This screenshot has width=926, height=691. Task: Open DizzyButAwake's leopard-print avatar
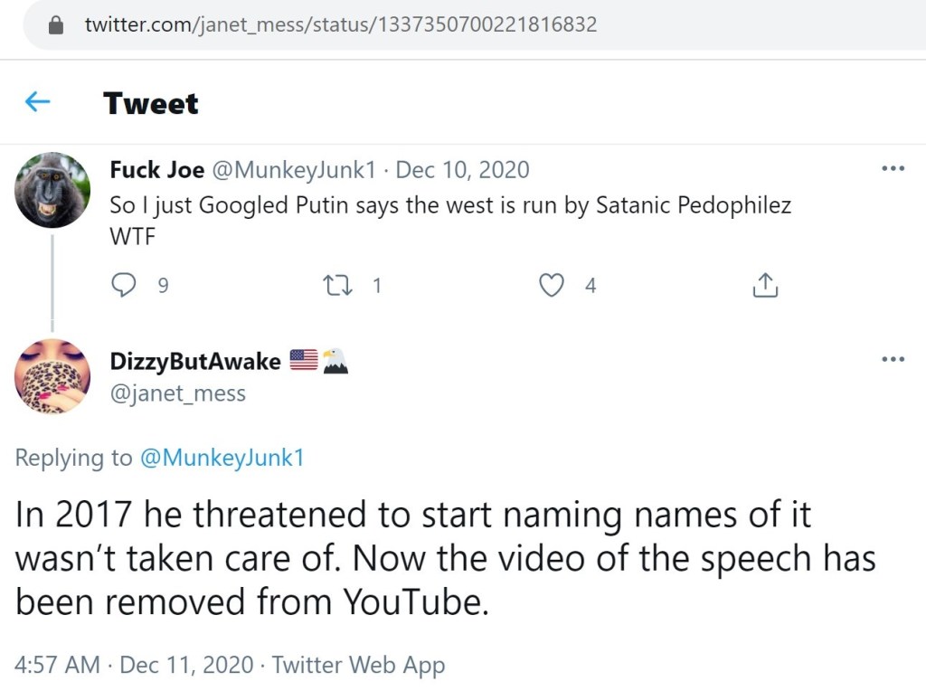tap(52, 377)
